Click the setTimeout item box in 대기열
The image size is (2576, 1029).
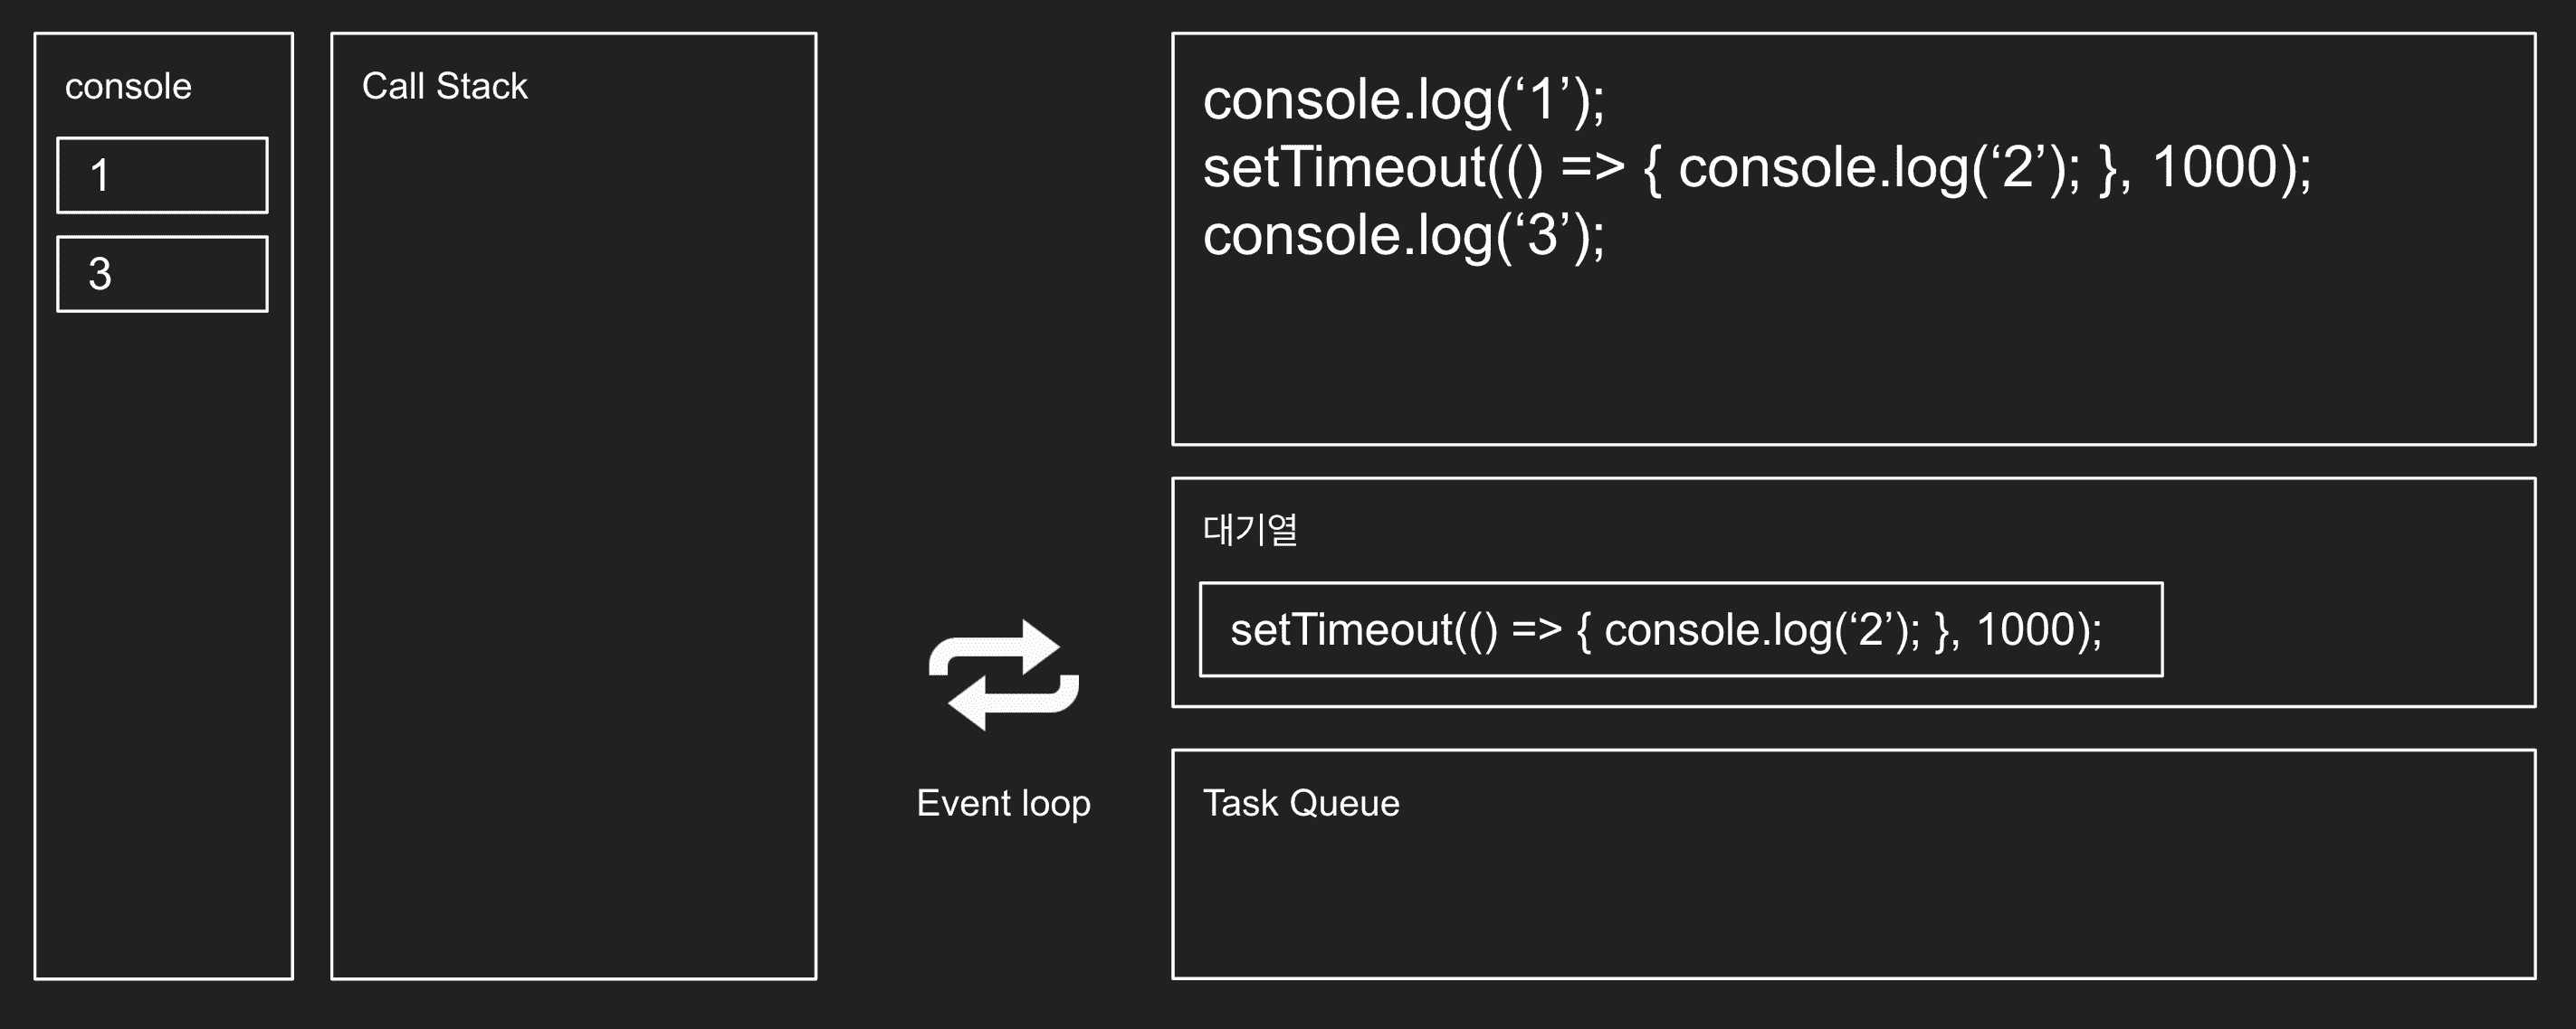click(1680, 629)
